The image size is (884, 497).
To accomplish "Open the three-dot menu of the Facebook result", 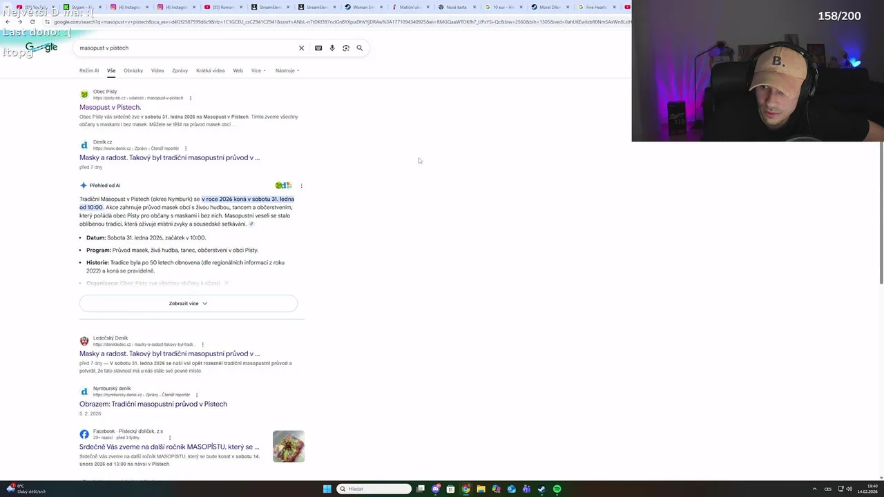I will [170, 438].
